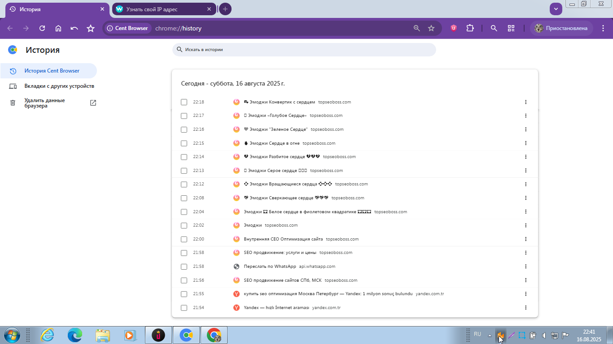This screenshot has height=344, width=613.
Task: Reload the page with the refresh icon
Action: pyautogui.click(x=42, y=28)
